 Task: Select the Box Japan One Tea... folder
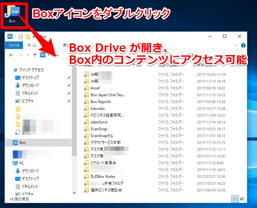pyautogui.click(x=105, y=95)
